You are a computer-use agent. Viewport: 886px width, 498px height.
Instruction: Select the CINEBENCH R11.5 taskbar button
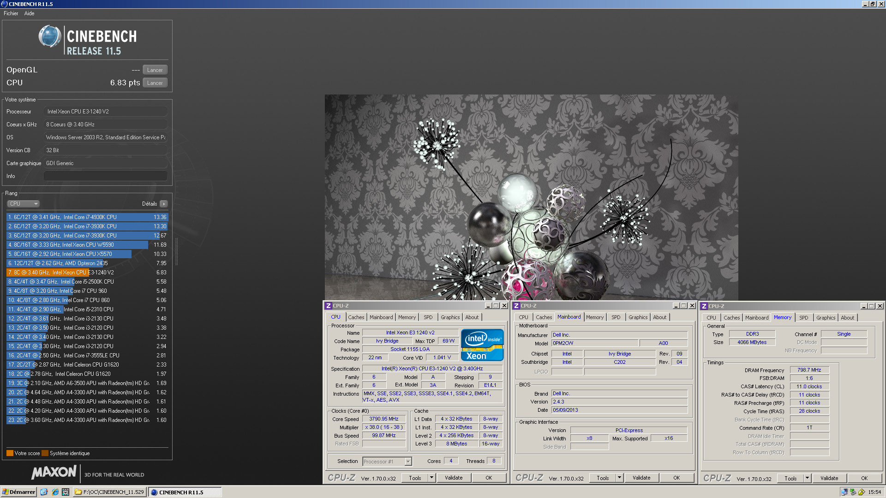(185, 492)
